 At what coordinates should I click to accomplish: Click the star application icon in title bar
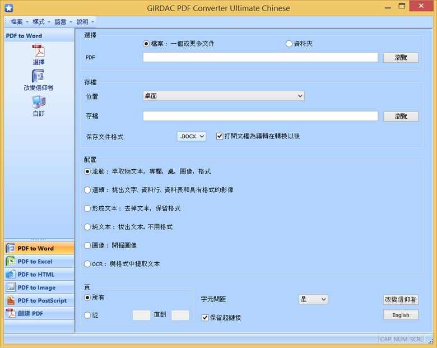click(8, 8)
